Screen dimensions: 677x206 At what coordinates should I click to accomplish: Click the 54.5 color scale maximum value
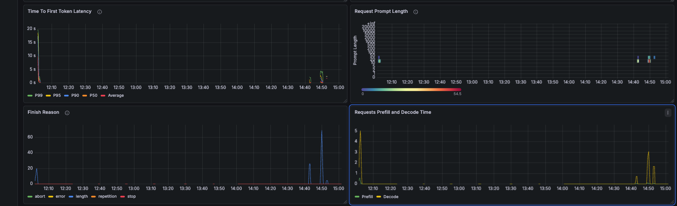click(x=457, y=94)
